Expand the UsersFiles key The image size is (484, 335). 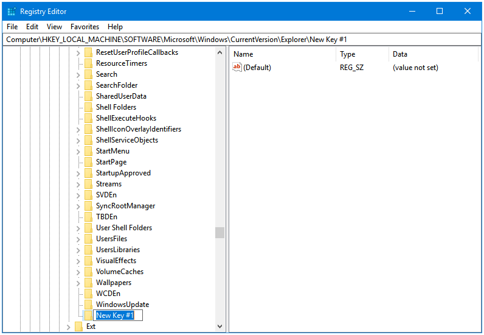point(78,239)
